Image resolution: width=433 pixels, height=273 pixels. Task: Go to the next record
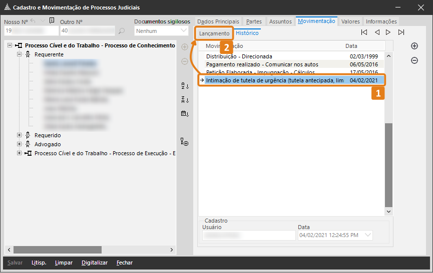388,32
